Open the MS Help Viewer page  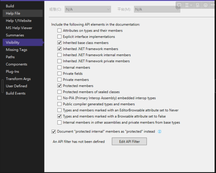point(23,28)
